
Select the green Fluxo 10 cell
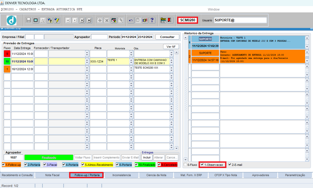point(7,61)
